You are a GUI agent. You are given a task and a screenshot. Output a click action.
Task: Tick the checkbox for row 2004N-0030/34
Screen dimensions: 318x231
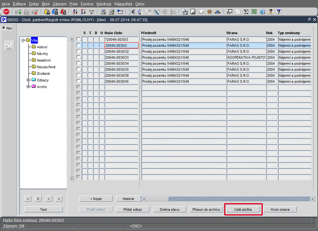[x=78, y=63]
